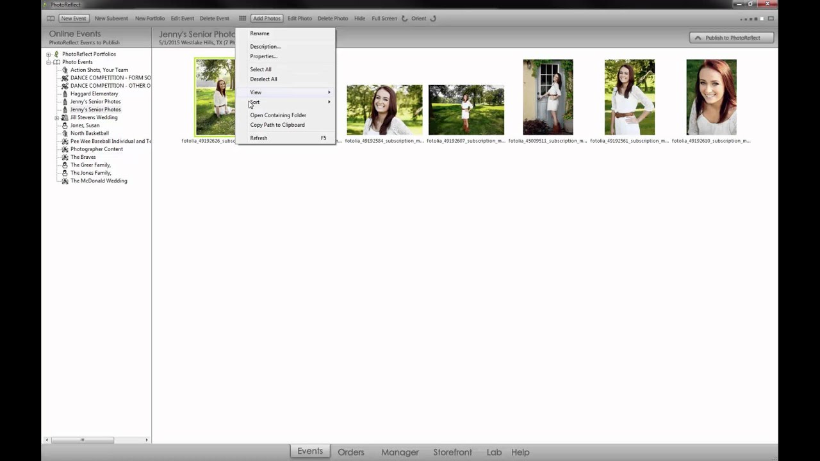The width and height of the screenshot is (820, 461).
Task: Rotate clockwise with the right Orient arrow
Action: (x=433, y=19)
